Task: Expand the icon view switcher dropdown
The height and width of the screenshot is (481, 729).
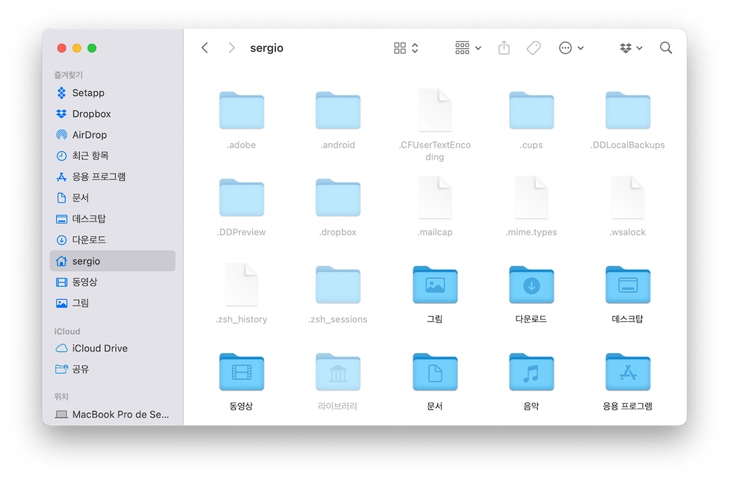Action: point(406,48)
